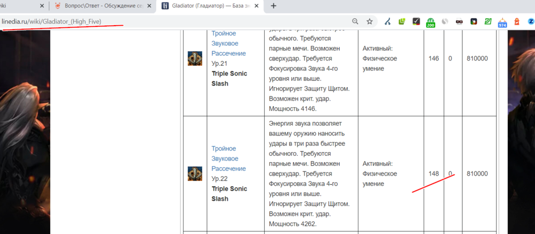
Task: Open the green slanted-stripe extension icon
Action: [488, 21]
